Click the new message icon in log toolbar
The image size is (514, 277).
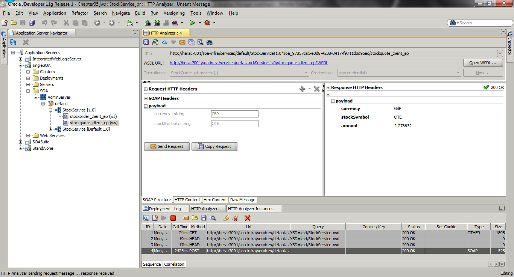click(155, 218)
